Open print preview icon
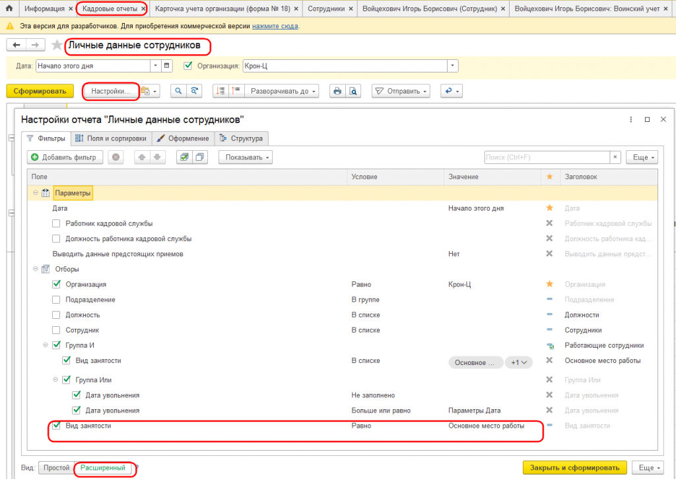The image size is (676, 479). (x=353, y=91)
